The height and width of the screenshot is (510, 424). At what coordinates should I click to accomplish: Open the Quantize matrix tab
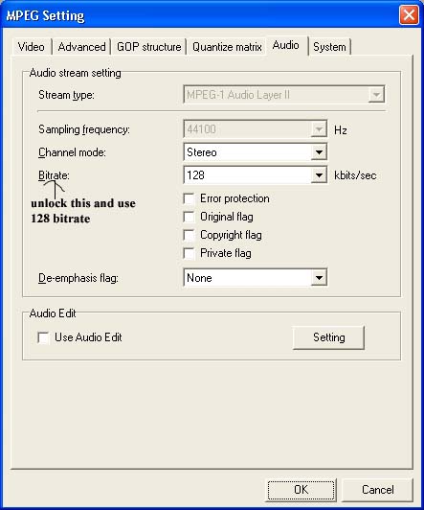tap(227, 47)
